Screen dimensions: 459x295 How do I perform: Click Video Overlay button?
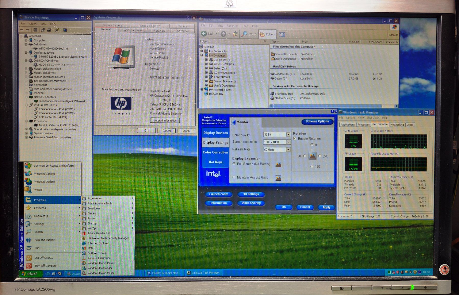point(251,203)
